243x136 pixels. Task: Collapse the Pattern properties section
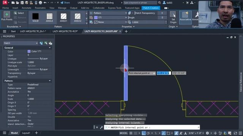pyautogui.click(x=50, y=81)
